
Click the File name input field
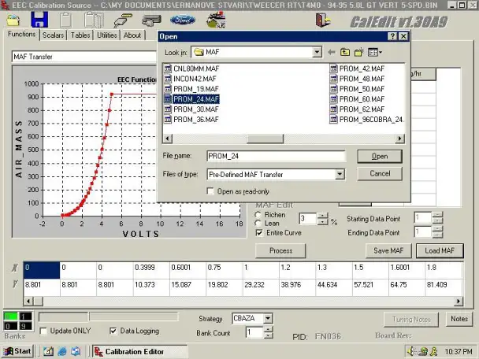[x=277, y=156]
